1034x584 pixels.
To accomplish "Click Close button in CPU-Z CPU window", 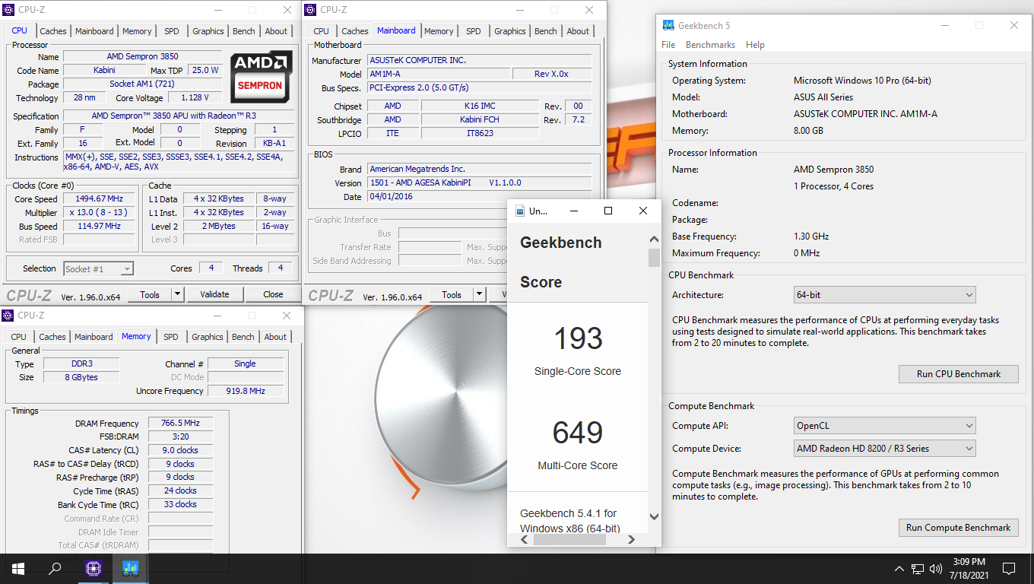I will coord(273,294).
